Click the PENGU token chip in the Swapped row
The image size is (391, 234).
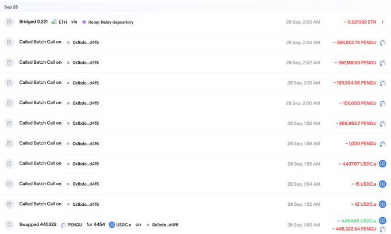[71, 225]
